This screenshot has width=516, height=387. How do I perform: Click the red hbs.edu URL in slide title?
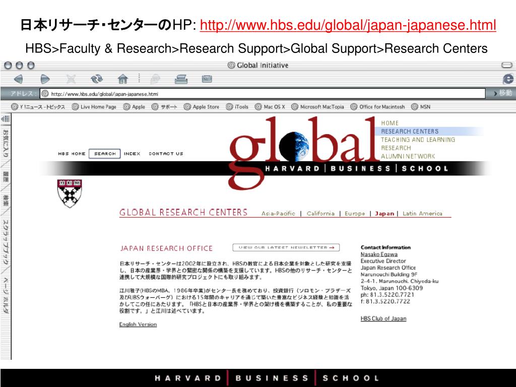click(x=348, y=25)
